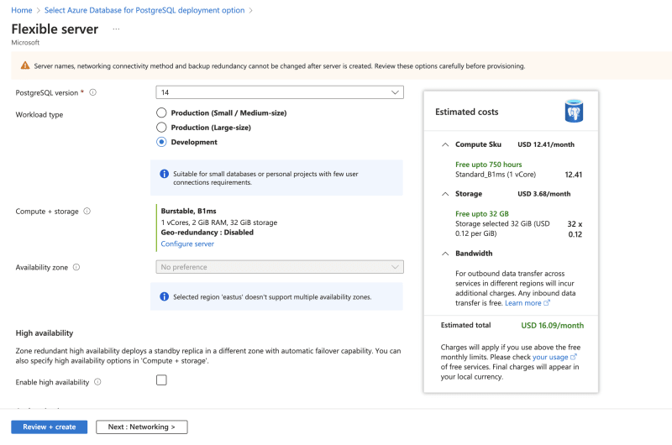
Task: Click the blue info icon in the Development note
Action: pyautogui.click(x=164, y=174)
